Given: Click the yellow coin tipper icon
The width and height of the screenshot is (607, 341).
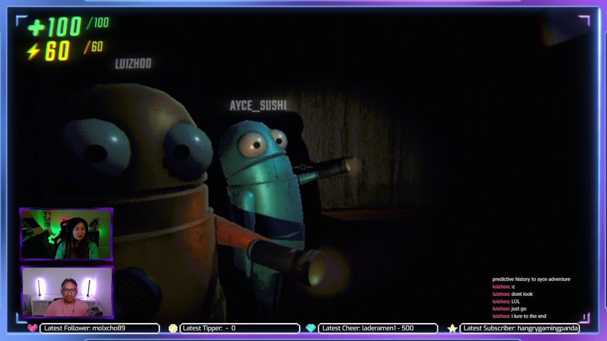Looking at the screenshot, I should (173, 328).
